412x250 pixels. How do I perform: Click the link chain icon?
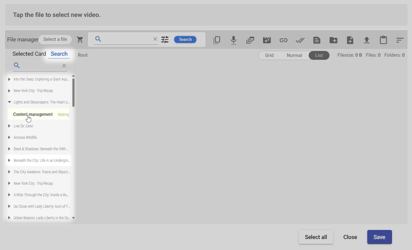point(283,40)
